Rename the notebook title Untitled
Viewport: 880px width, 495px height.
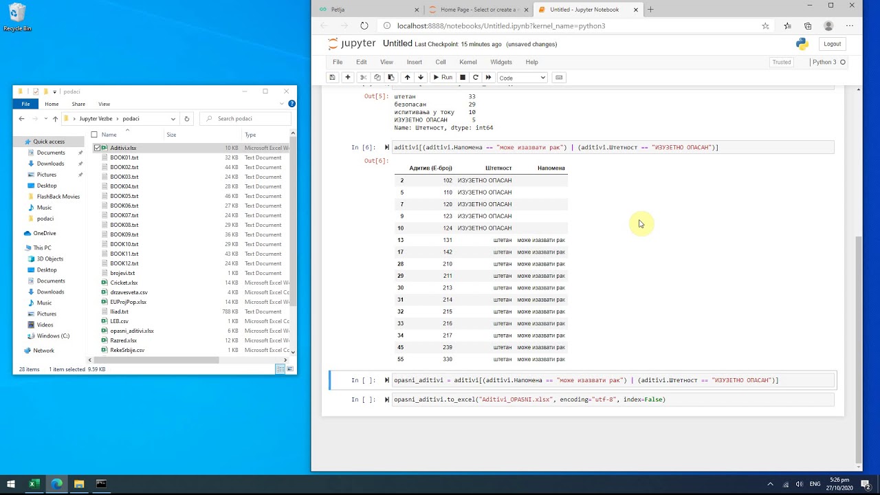[397, 43]
